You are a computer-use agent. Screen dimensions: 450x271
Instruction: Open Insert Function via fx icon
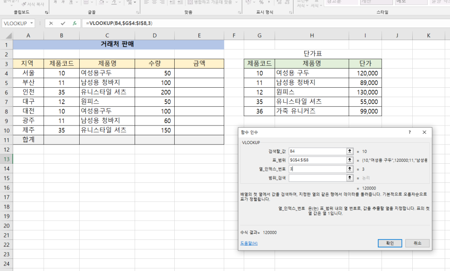click(75, 23)
